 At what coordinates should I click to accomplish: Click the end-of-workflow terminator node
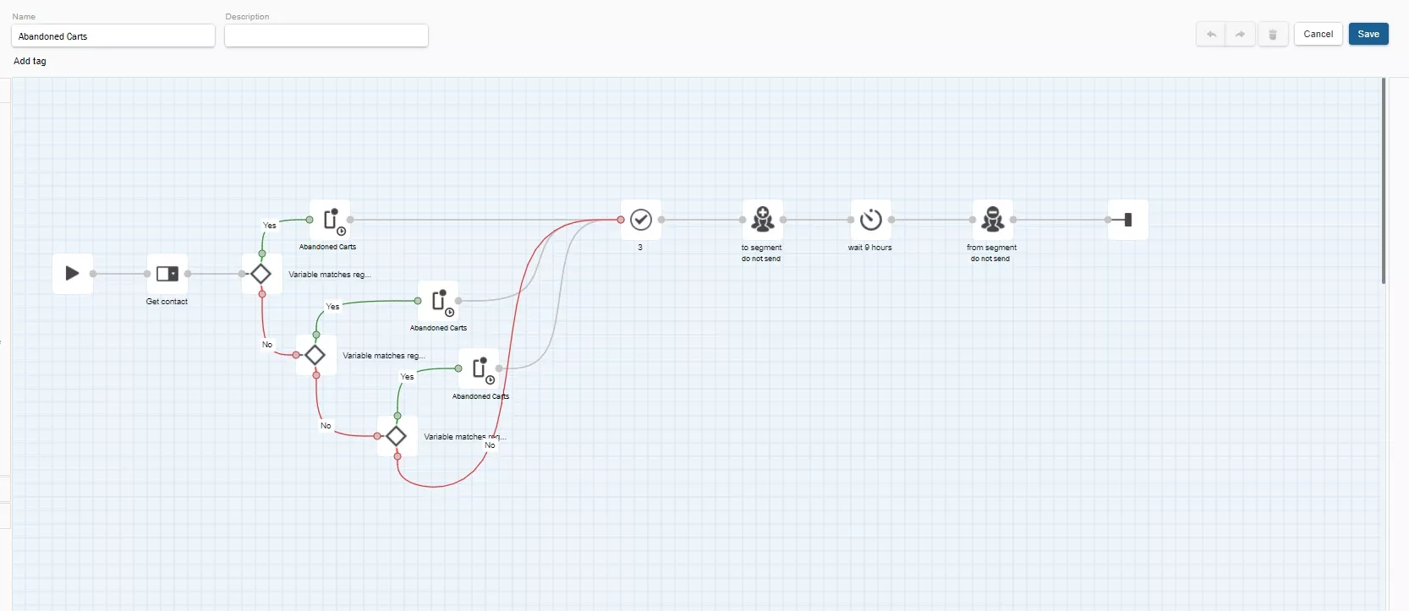tap(1128, 220)
